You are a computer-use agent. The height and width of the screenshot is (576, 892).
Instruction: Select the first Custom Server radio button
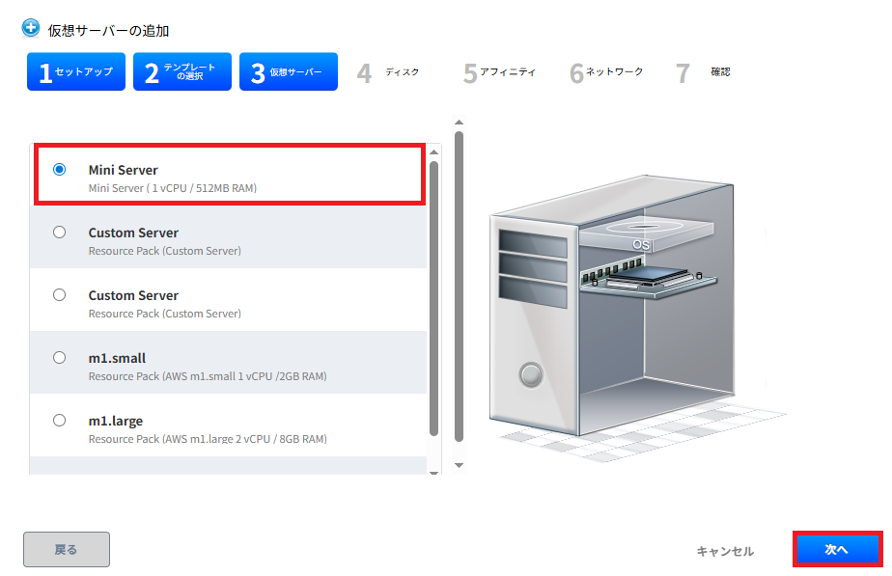pyautogui.click(x=59, y=232)
